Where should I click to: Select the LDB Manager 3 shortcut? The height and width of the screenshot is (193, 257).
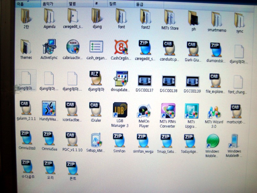(x=120, y=110)
